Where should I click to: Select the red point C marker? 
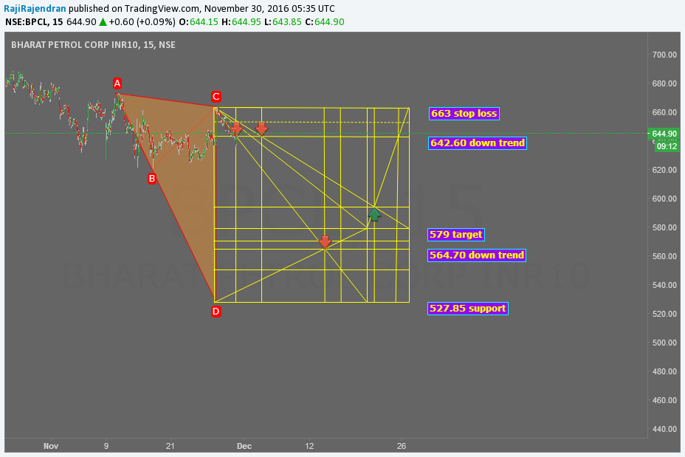(x=216, y=97)
